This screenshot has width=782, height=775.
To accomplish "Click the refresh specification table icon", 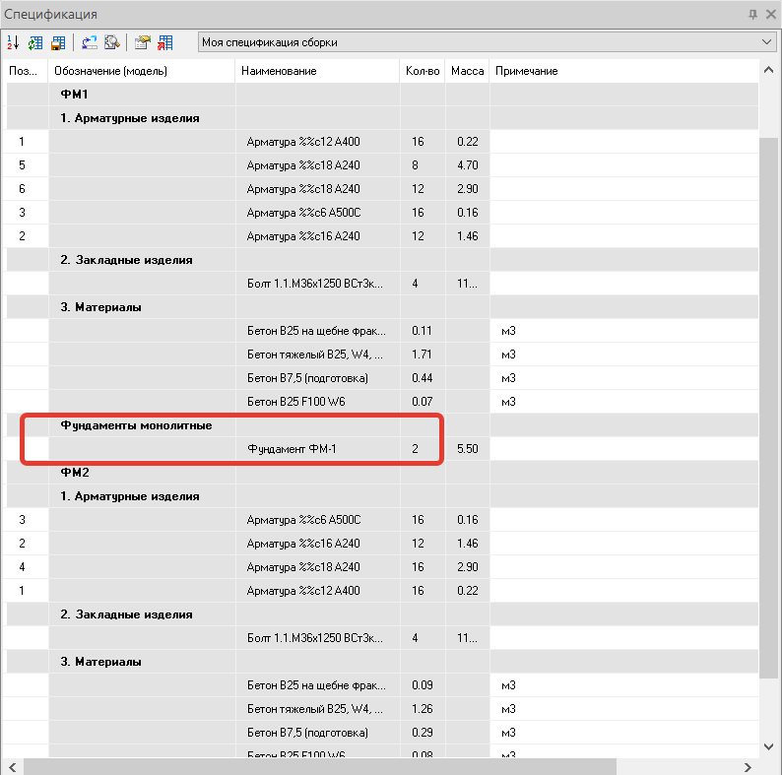I will coord(35,42).
